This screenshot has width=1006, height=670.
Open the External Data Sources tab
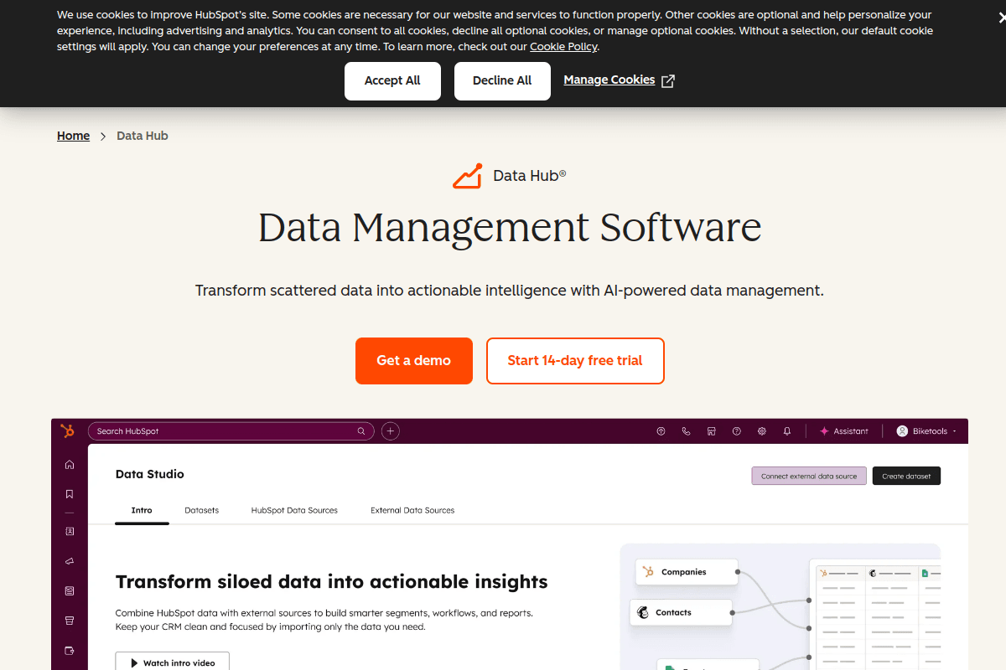pyautogui.click(x=412, y=510)
